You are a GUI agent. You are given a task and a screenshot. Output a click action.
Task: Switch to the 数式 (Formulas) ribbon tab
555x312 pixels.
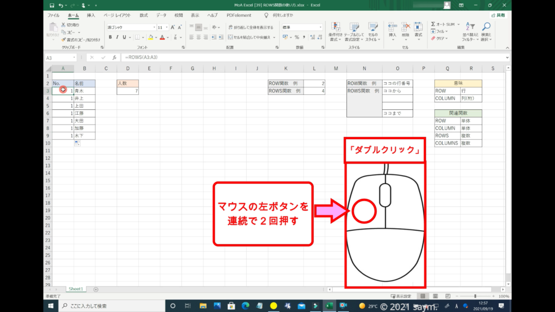coord(144,15)
